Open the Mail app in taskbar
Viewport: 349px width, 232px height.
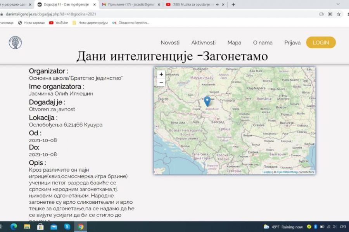(54, 227)
